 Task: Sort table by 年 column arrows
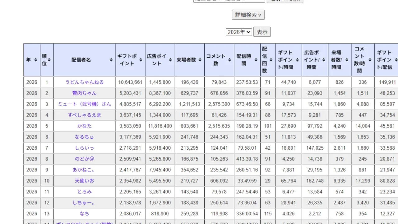36,60
